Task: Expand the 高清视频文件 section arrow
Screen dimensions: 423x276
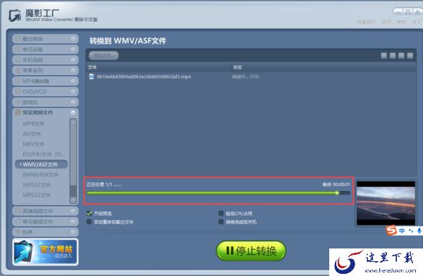Action: (73, 211)
